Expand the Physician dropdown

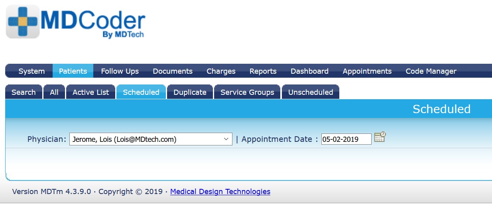pyautogui.click(x=151, y=139)
